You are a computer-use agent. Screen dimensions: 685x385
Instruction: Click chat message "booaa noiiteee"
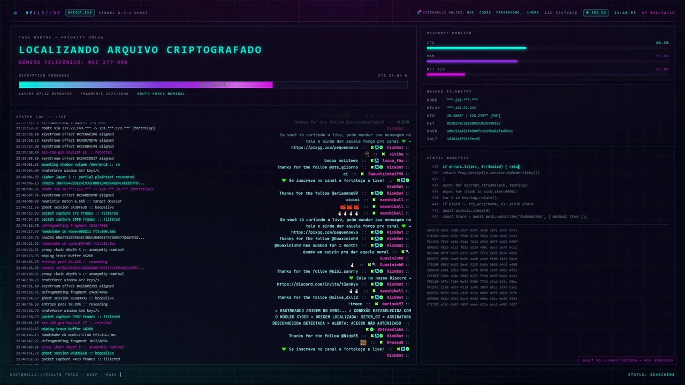click(341, 160)
